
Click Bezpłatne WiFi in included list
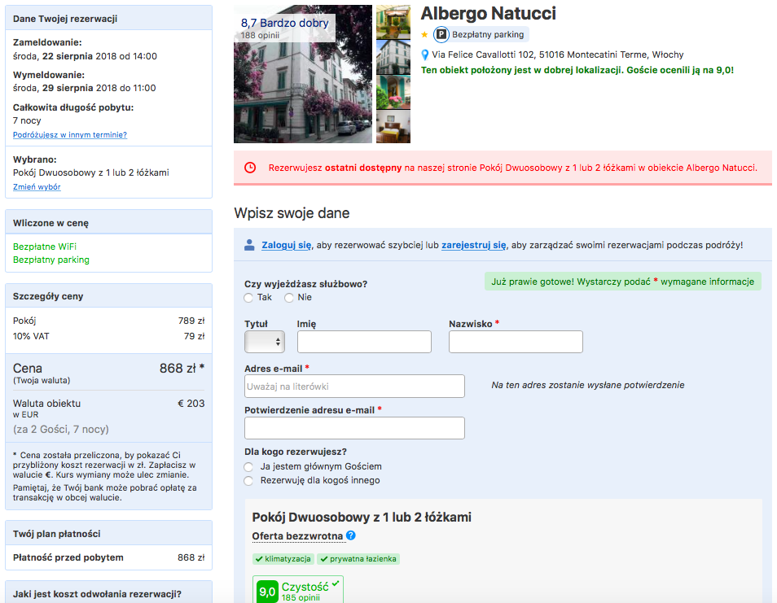point(45,247)
